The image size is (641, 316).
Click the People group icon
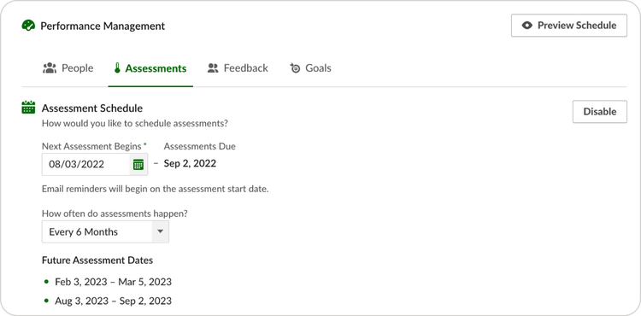pyautogui.click(x=50, y=67)
